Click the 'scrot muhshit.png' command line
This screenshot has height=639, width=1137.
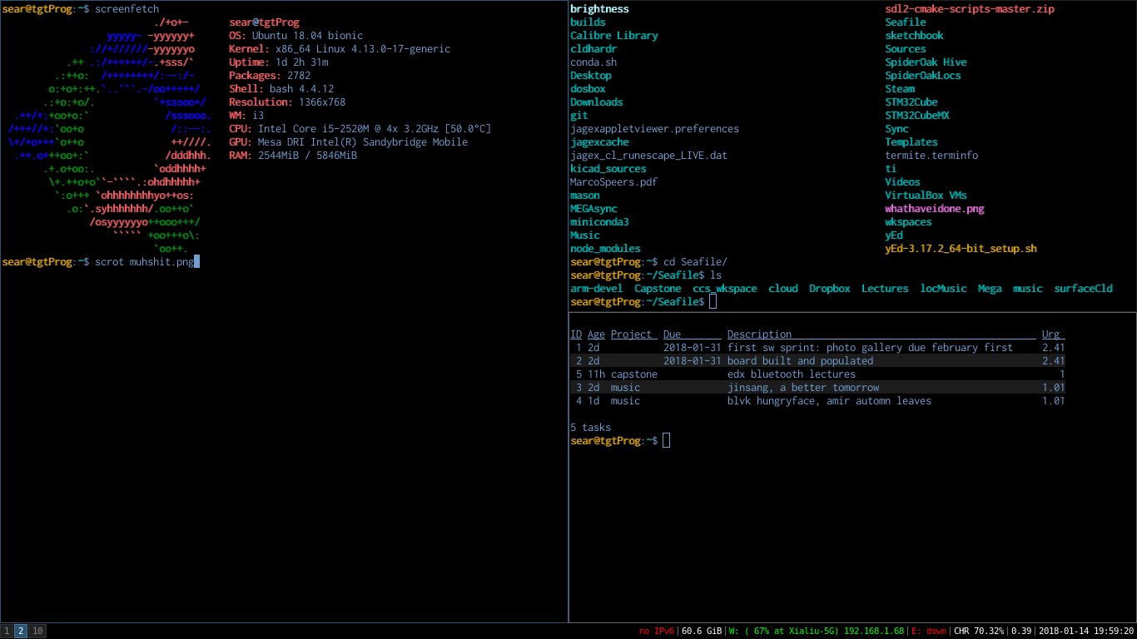145,262
